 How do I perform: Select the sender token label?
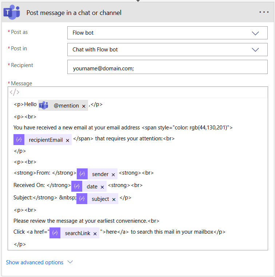point(100,174)
